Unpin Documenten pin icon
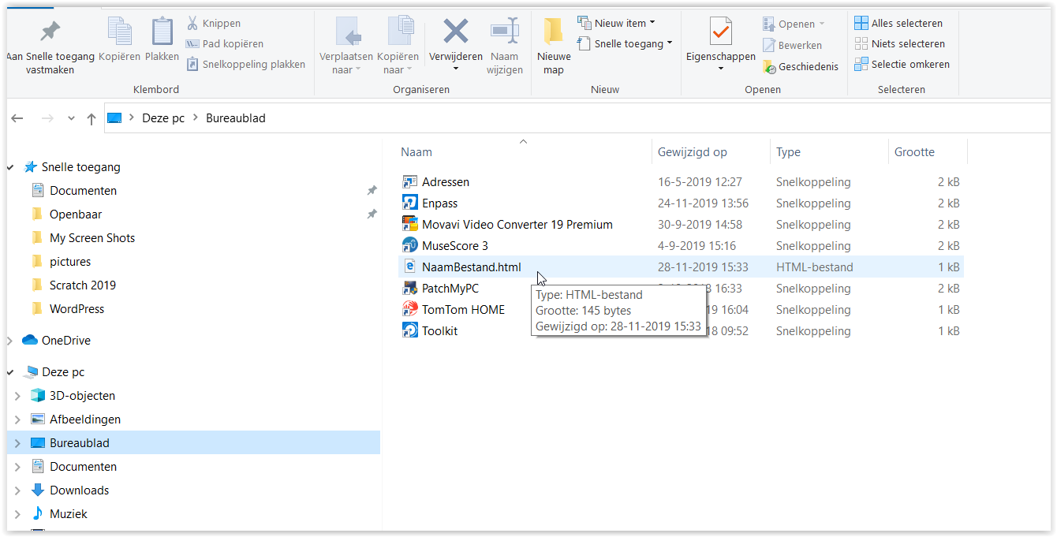This screenshot has height=537, width=1057. point(372,191)
